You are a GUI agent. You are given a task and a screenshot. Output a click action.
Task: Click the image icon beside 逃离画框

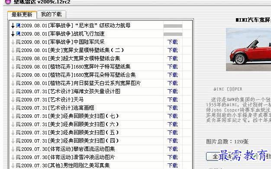point(18,108)
